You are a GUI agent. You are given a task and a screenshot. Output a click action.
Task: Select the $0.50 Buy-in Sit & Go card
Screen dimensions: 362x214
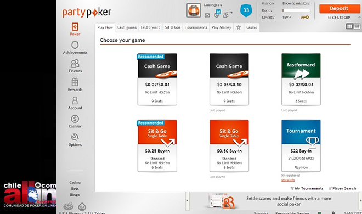[229, 145]
